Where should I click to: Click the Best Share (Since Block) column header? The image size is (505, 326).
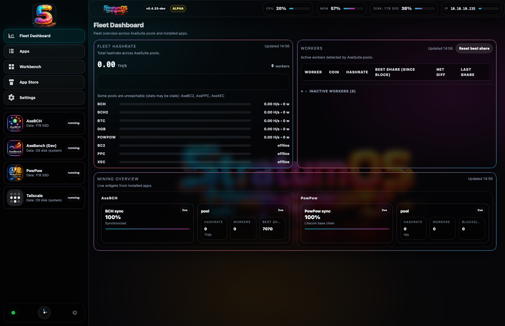pyautogui.click(x=395, y=72)
